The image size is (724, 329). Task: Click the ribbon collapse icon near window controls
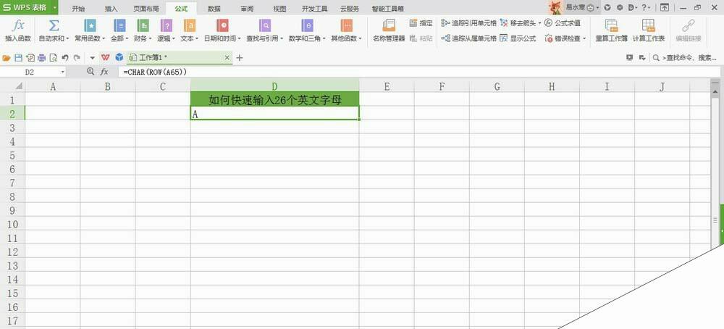pyautogui.click(x=664, y=7)
